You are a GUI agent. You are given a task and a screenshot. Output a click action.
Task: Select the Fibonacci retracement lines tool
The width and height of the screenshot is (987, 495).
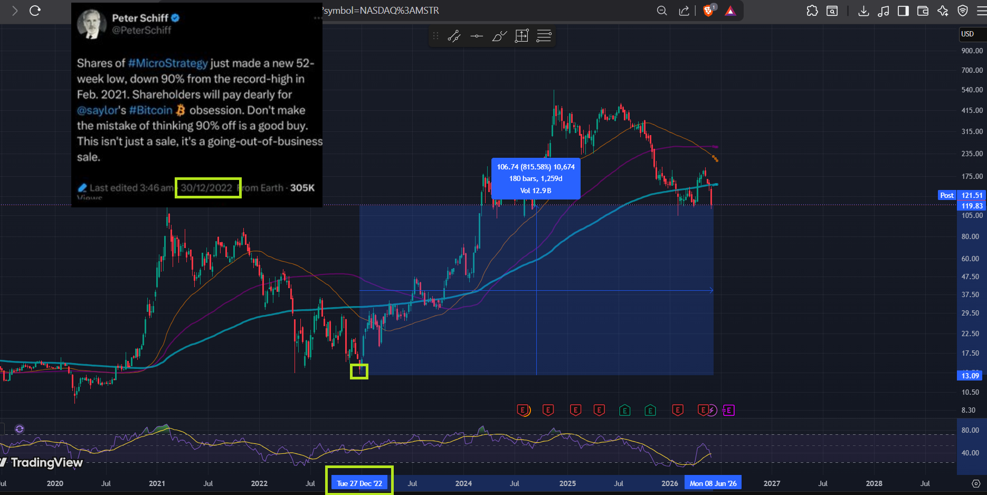544,36
